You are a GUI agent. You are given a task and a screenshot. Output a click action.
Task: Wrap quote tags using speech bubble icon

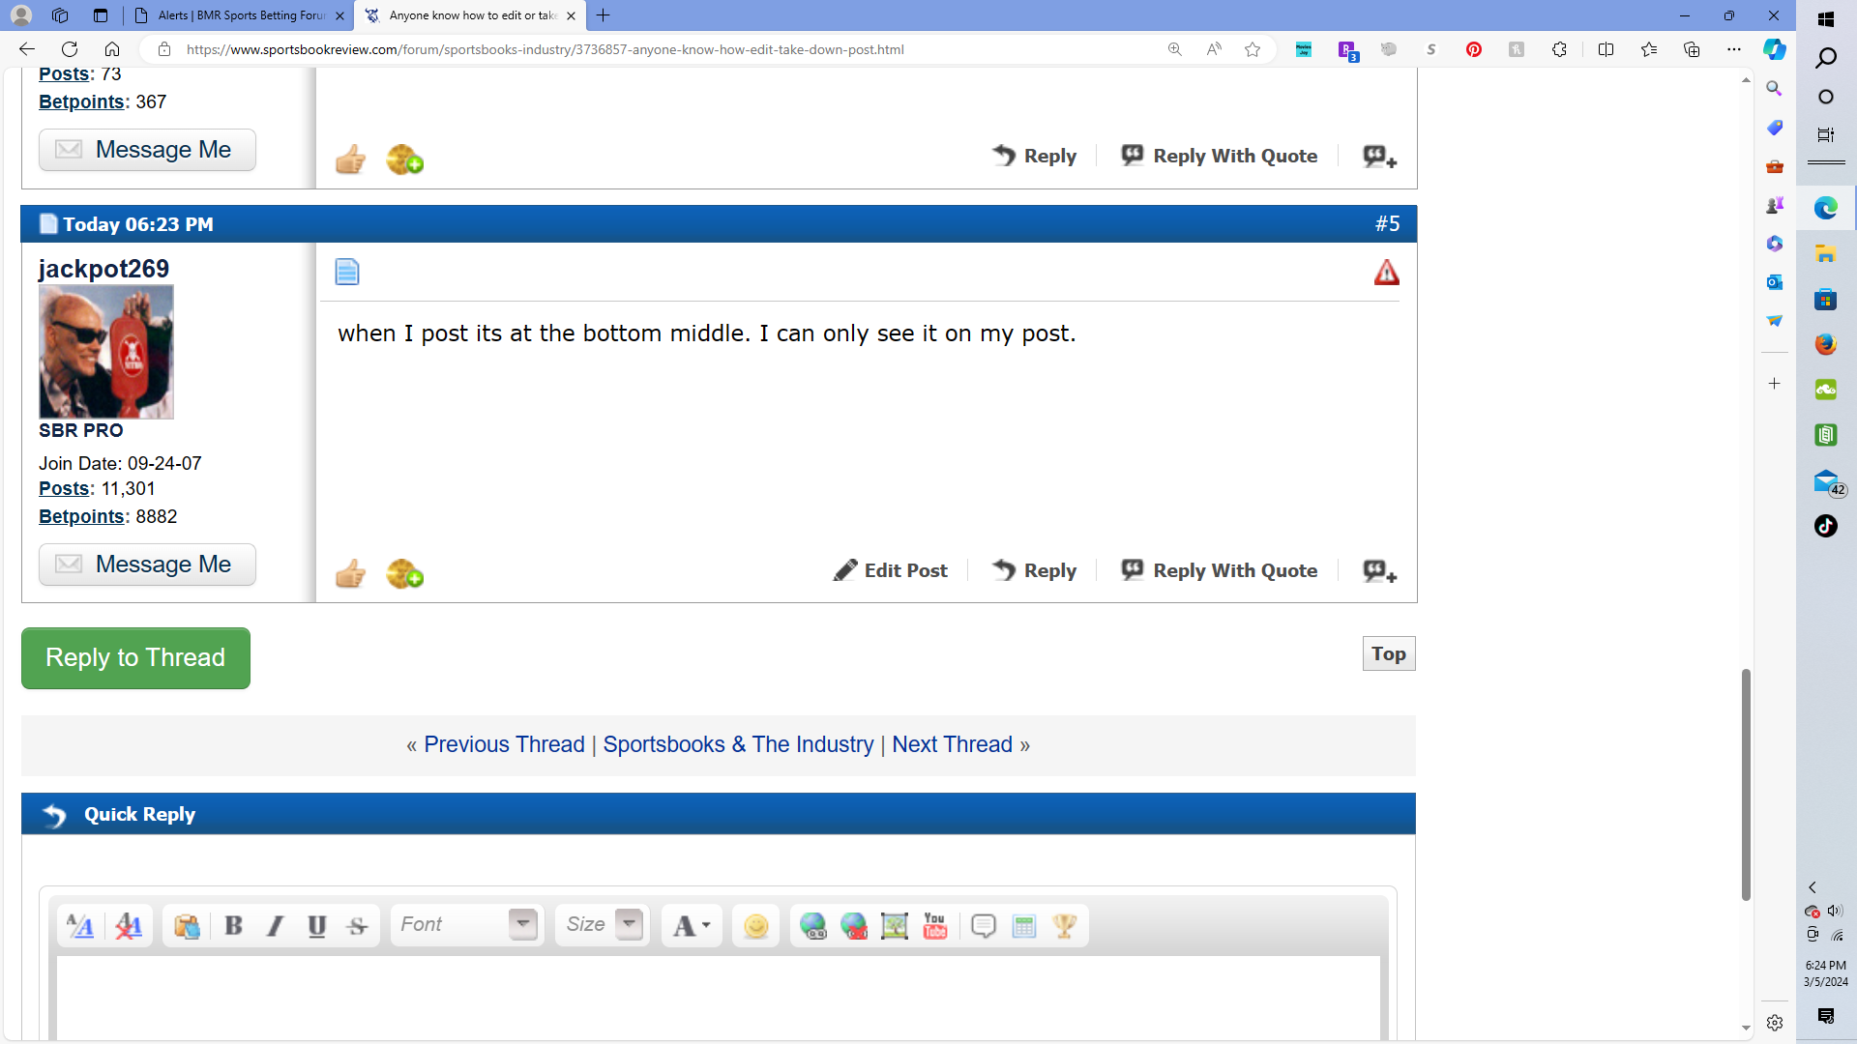coord(984,926)
